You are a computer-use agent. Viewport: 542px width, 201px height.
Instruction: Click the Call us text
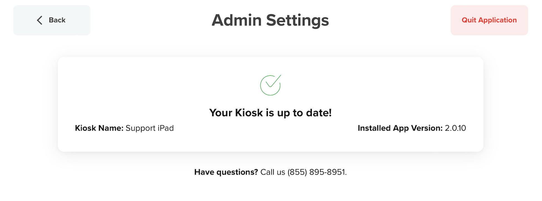coord(273,172)
